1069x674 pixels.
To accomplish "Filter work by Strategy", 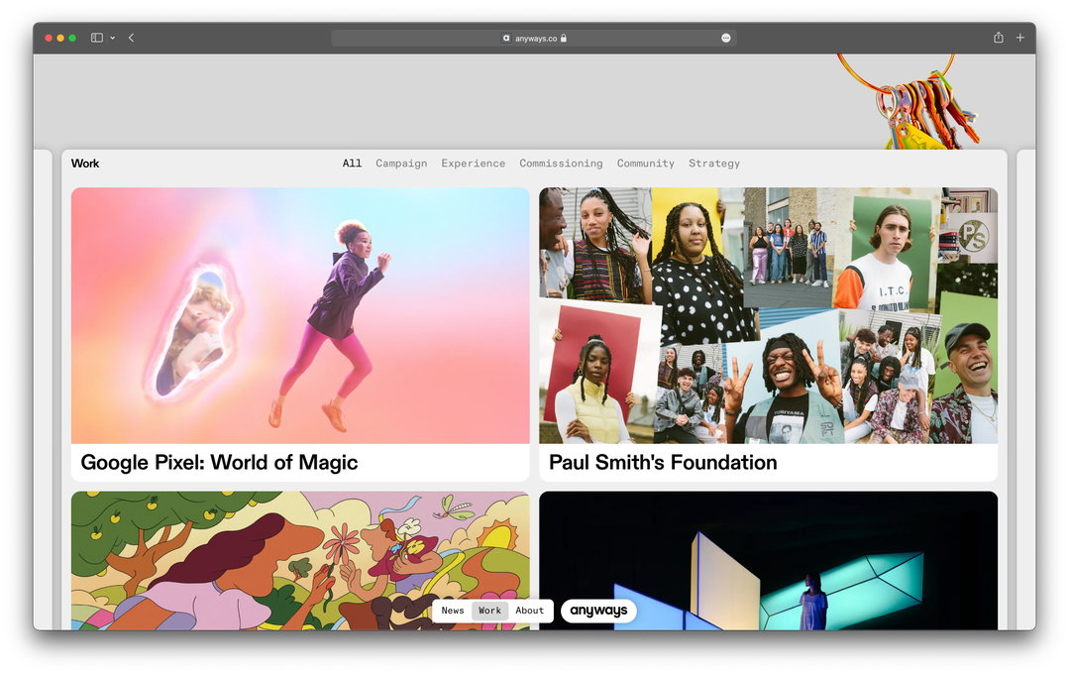I will pos(713,163).
